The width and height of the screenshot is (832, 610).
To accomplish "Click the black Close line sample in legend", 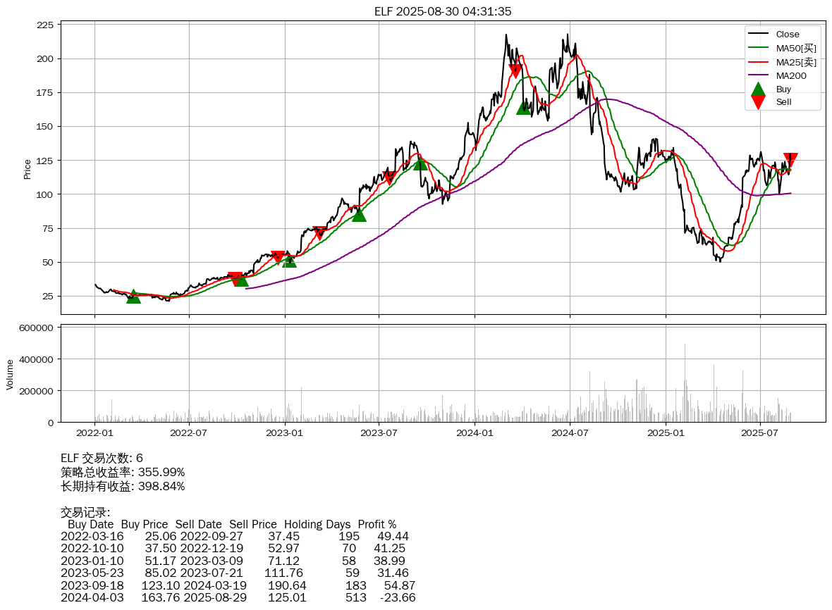I will click(x=758, y=34).
